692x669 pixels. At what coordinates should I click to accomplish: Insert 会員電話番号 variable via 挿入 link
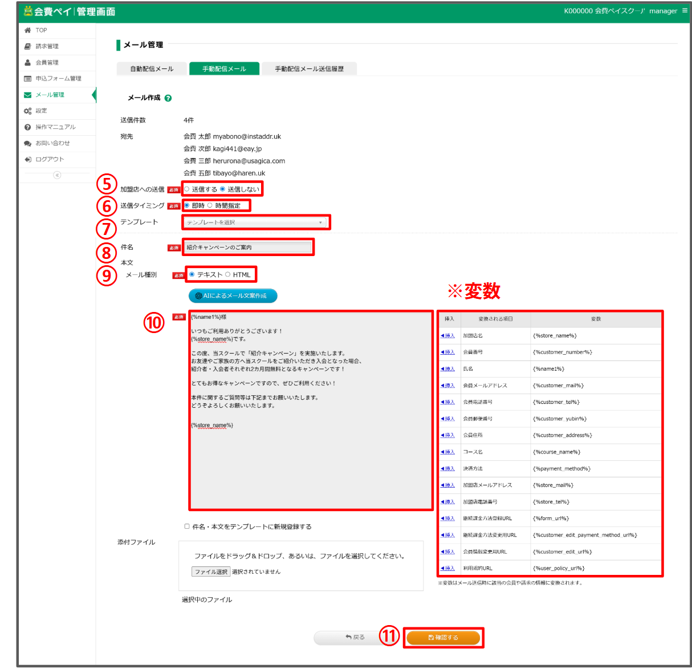448,402
